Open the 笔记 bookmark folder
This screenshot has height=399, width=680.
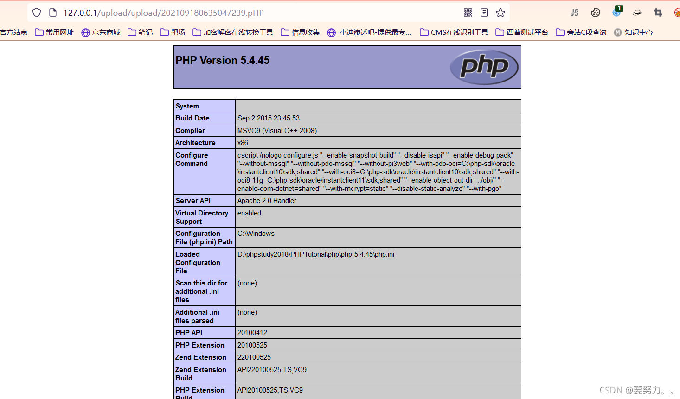(x=140, y=32)
